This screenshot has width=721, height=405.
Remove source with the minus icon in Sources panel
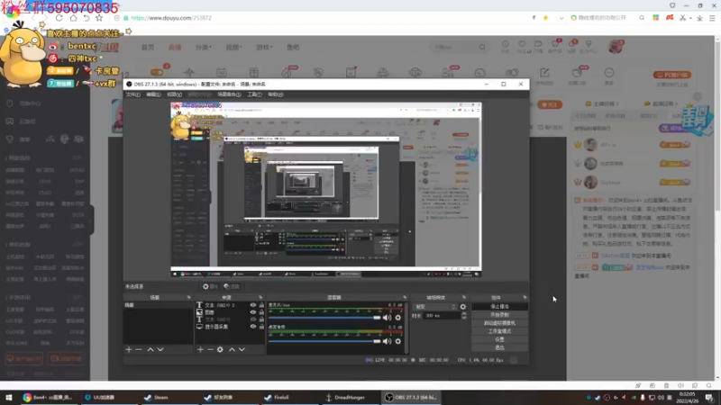[210, 349]
